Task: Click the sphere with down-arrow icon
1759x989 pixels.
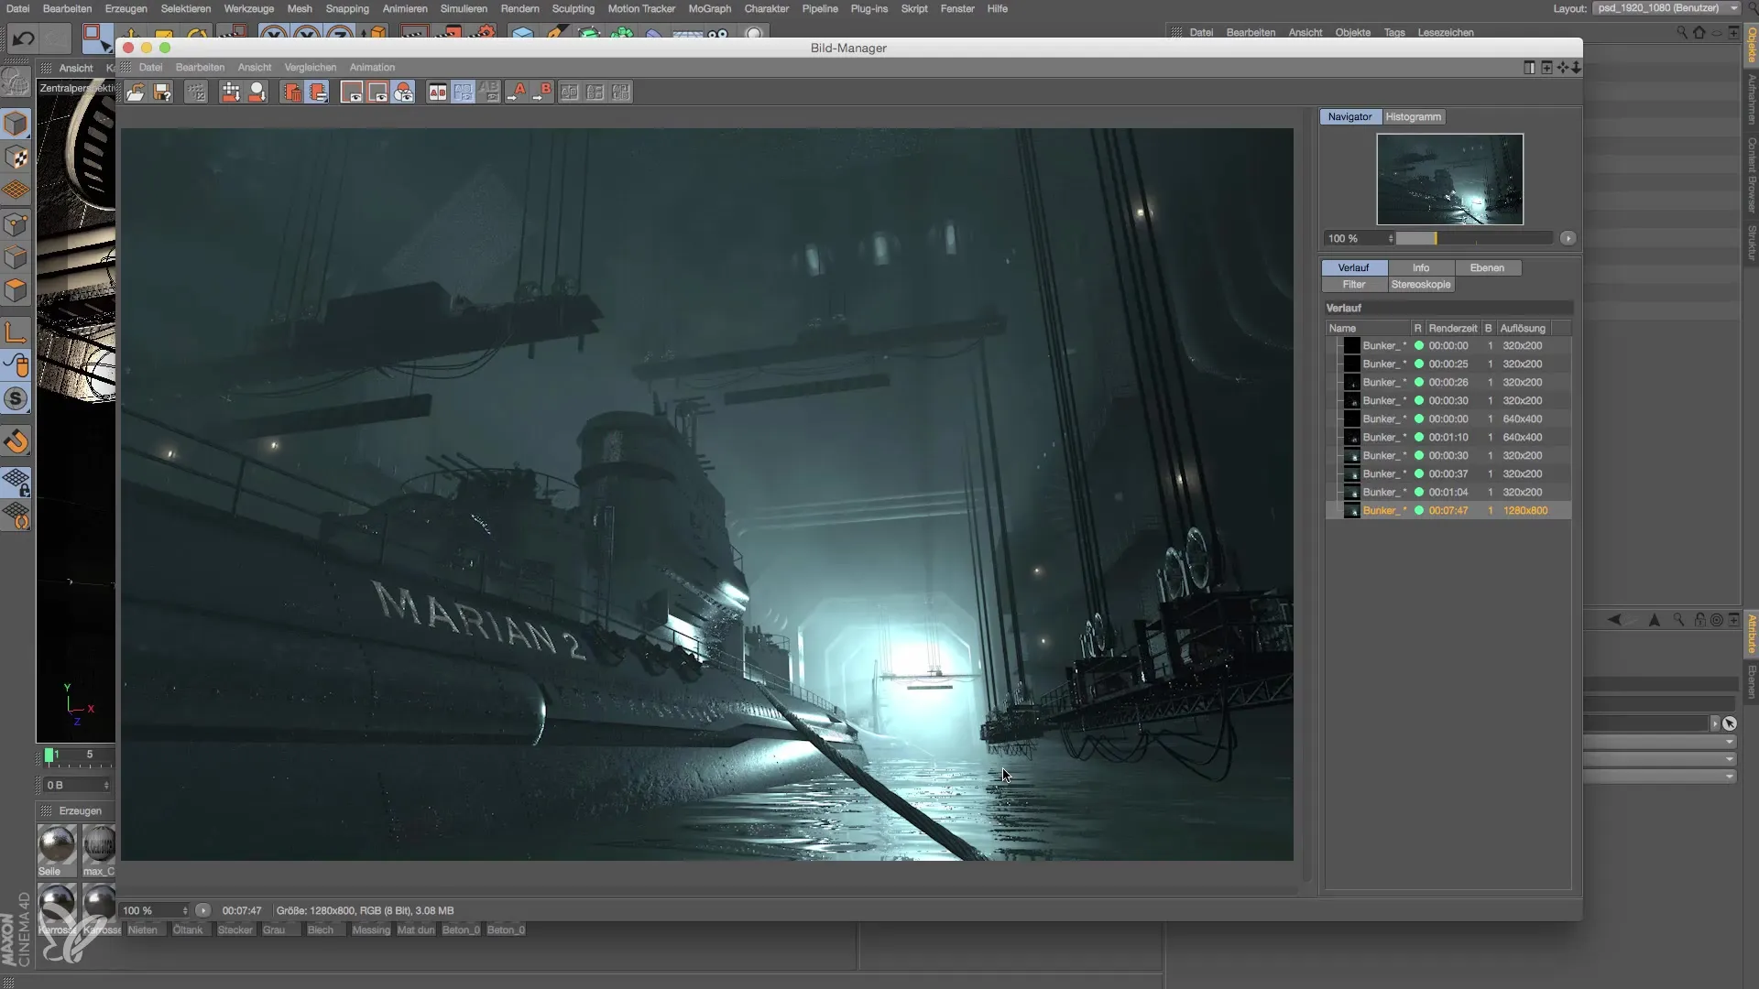Action: (257, 92)
